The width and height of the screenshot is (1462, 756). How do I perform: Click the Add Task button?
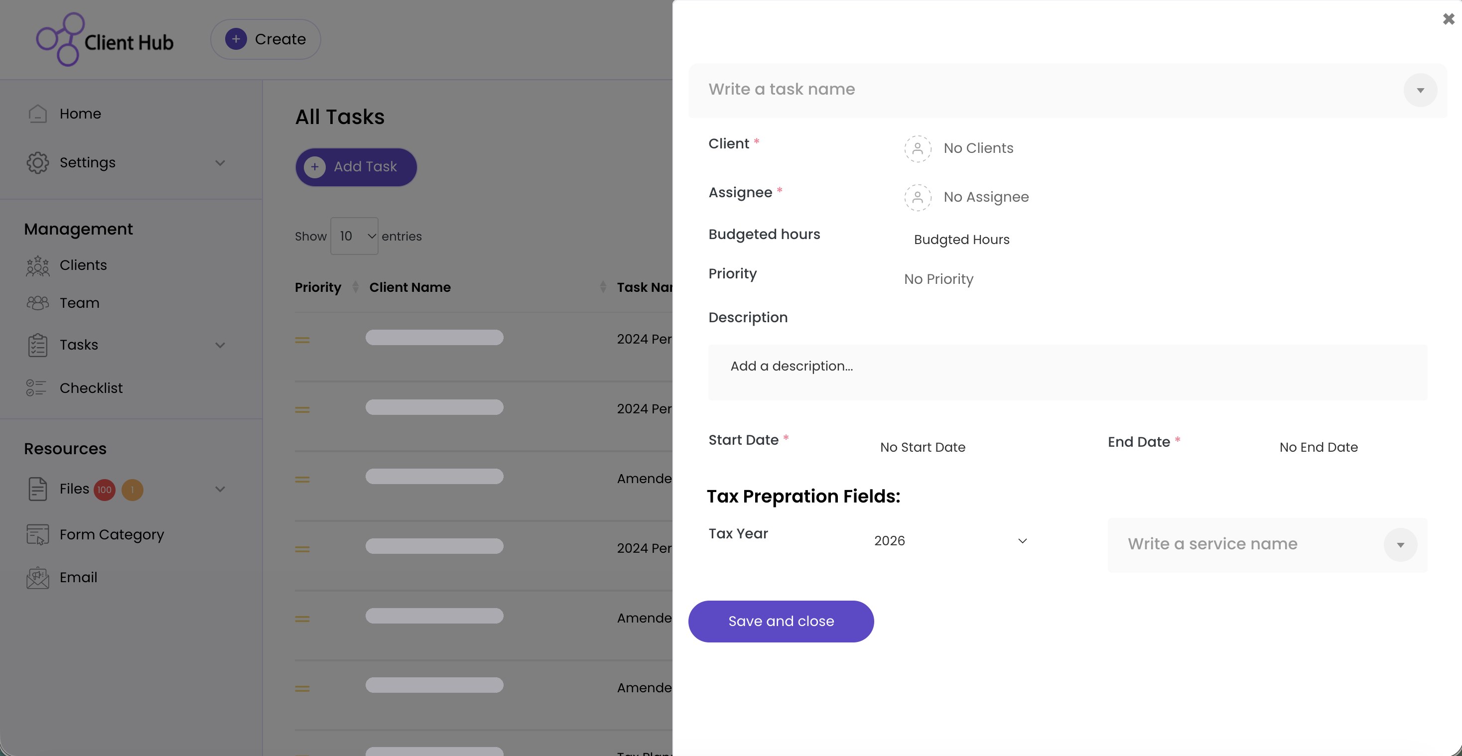pyautogui.click(x=356, y=167)
